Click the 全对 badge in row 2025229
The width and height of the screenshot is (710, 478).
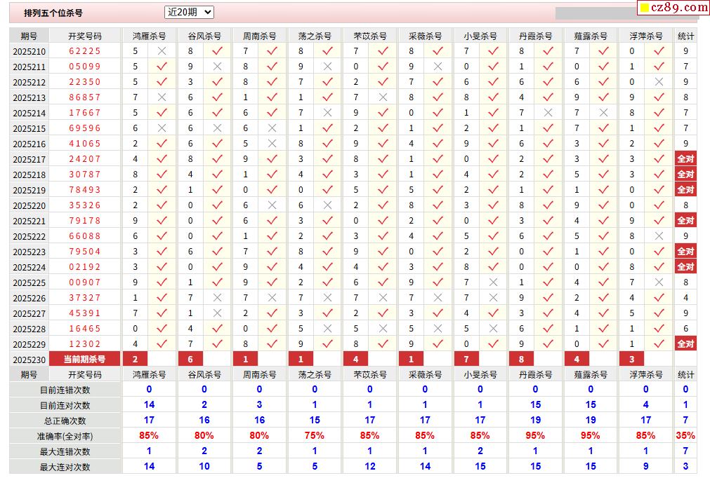pos(685,344)
